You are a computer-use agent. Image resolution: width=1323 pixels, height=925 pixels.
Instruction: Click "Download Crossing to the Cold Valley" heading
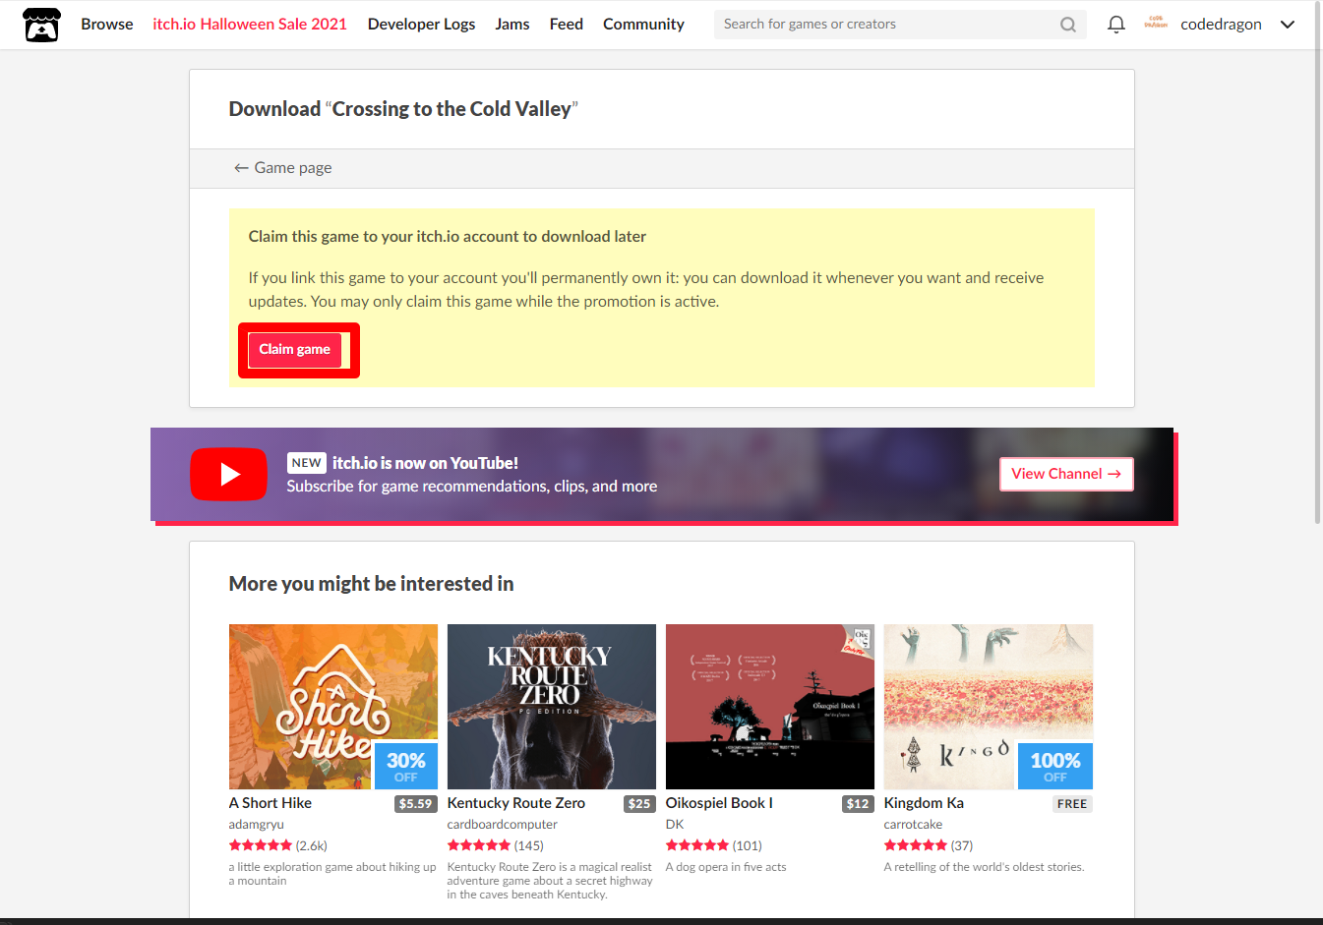click(403, 109)
